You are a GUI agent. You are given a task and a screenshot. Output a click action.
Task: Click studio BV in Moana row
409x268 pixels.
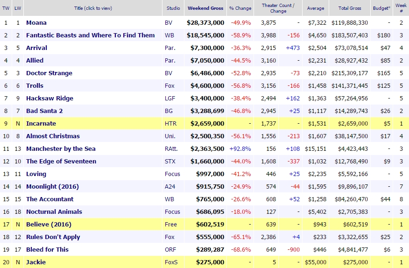point(169,23)
